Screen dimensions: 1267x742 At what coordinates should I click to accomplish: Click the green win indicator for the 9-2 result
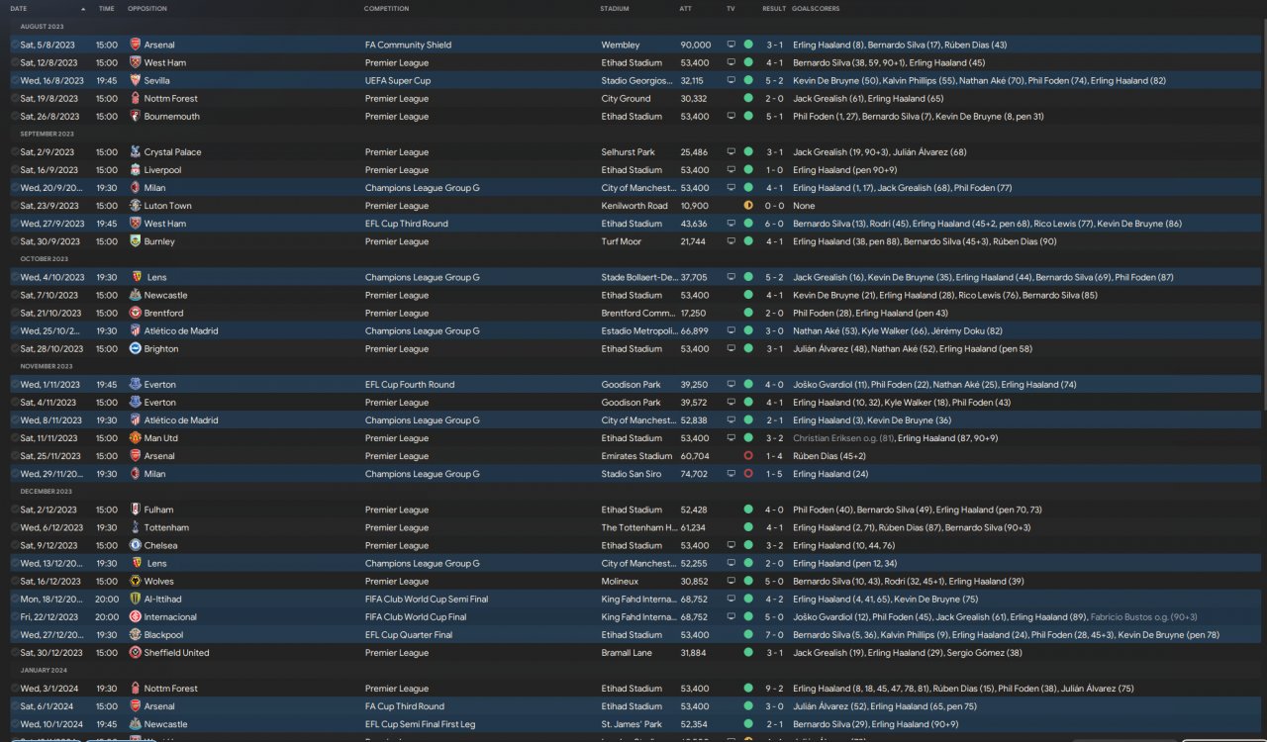pos(748,689)
